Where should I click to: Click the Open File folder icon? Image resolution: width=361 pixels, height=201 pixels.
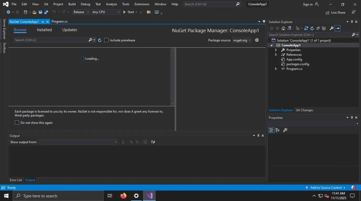click(x=34, y=12)
